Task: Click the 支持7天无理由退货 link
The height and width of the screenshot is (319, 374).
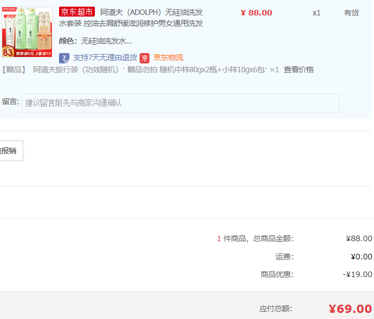Action: (105, 57)
